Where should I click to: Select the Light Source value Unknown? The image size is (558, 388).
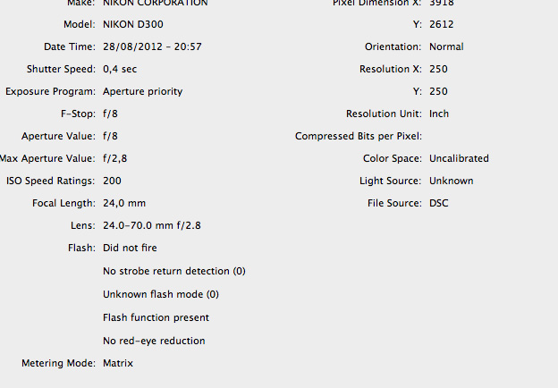pos(452,181)
